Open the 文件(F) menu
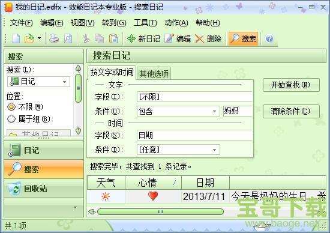The image size is (330, 233). click(x=21, y=23)
